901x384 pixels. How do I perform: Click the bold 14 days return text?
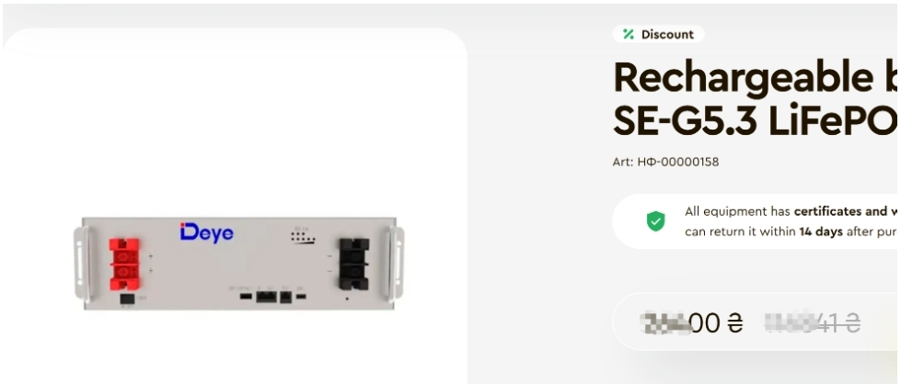(821, 232)
